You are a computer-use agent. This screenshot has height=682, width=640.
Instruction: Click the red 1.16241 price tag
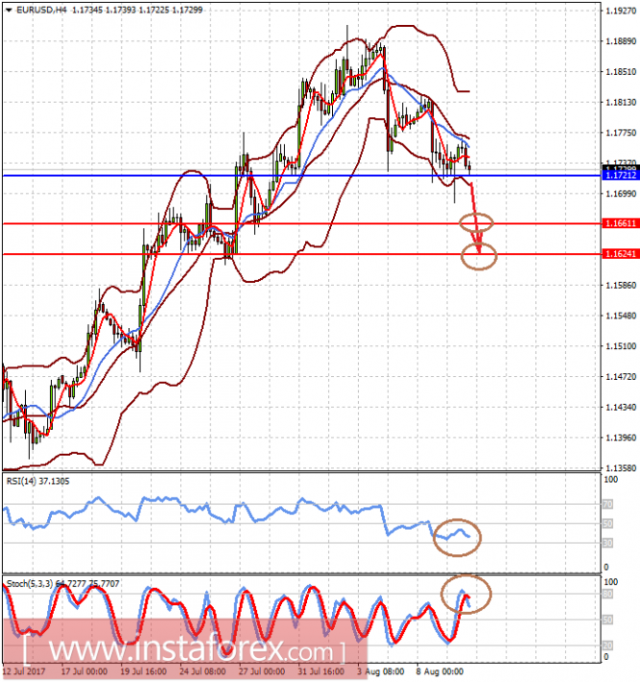[x=617, y=255]
